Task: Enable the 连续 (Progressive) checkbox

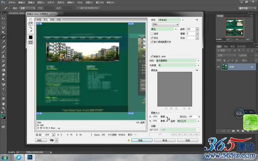Action: tap(152, 33)
